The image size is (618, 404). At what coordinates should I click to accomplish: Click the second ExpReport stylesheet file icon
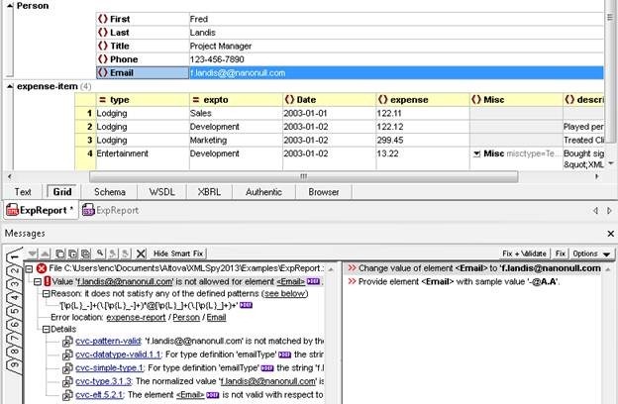88,210
